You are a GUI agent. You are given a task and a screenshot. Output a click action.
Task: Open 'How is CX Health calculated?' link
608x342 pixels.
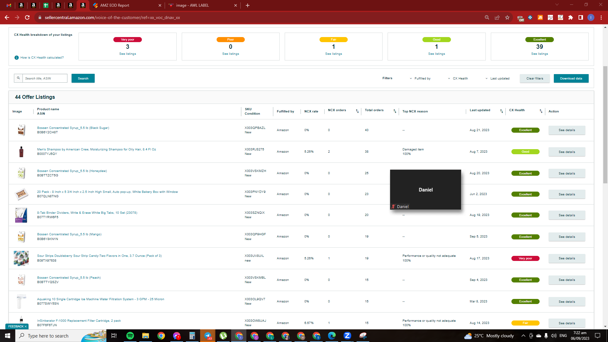click(x=42, y=58)
